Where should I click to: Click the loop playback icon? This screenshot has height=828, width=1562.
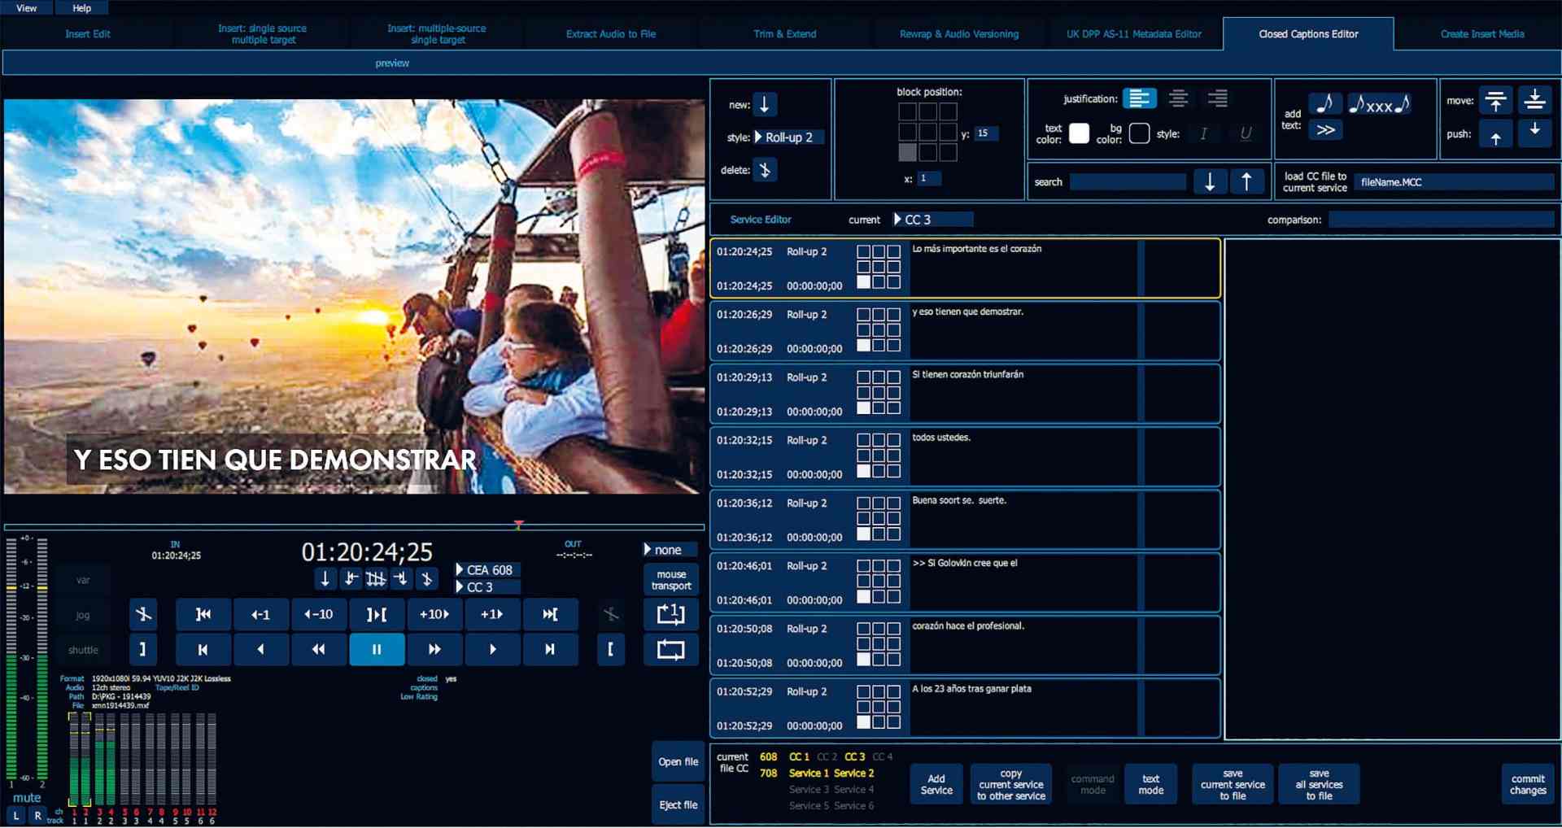point(670,649)
